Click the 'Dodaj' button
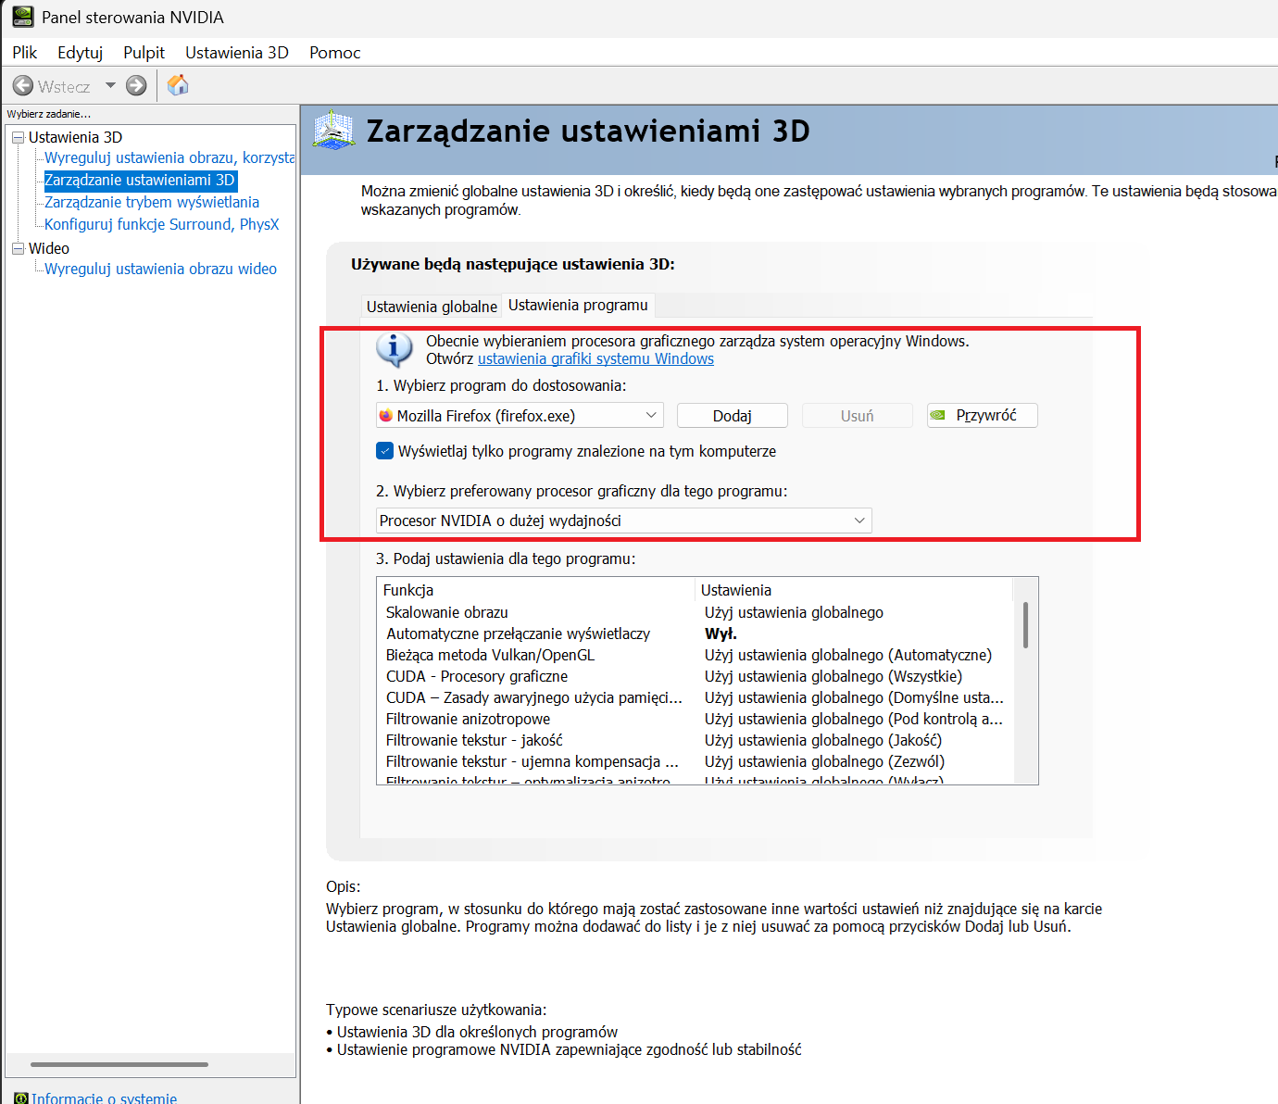This screenshot has width=1278, height=1104. (732, 416)
